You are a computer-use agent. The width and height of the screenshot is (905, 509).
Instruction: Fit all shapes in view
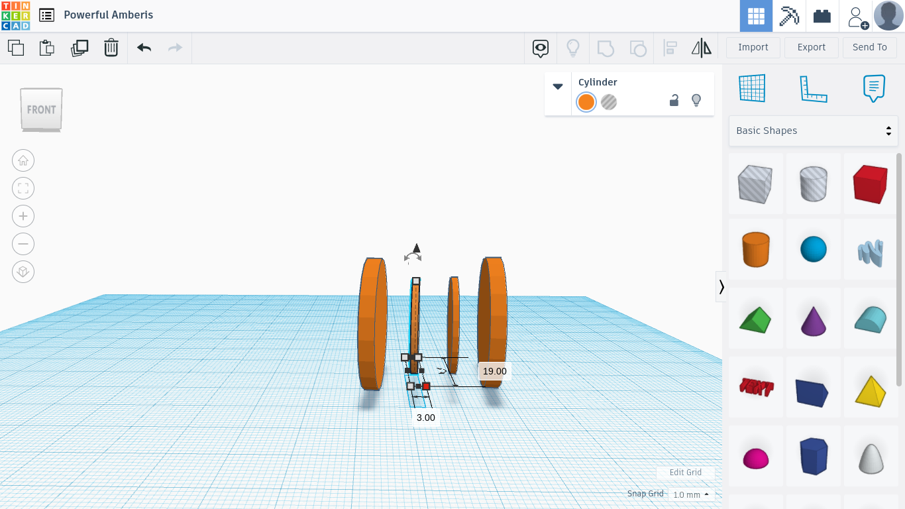pos(23,188)
